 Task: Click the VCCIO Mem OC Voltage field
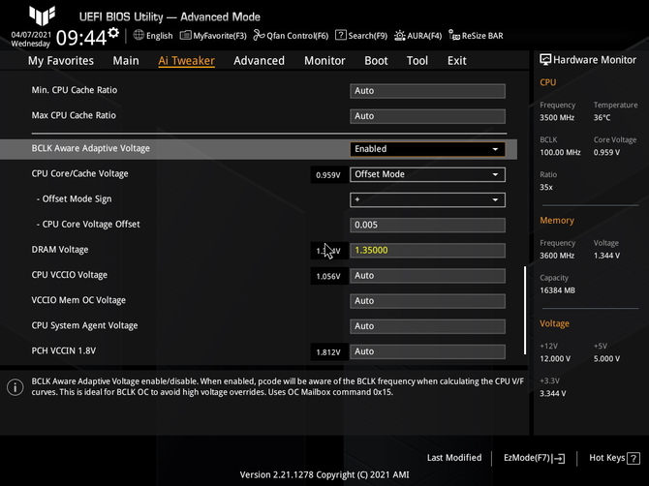tap(427, 301)
